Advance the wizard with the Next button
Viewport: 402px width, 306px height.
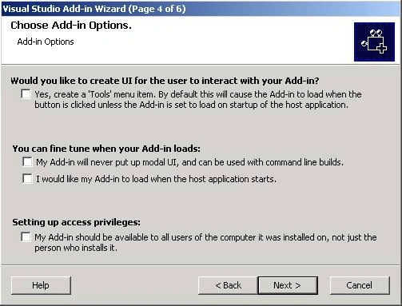[x=288, y=285]
